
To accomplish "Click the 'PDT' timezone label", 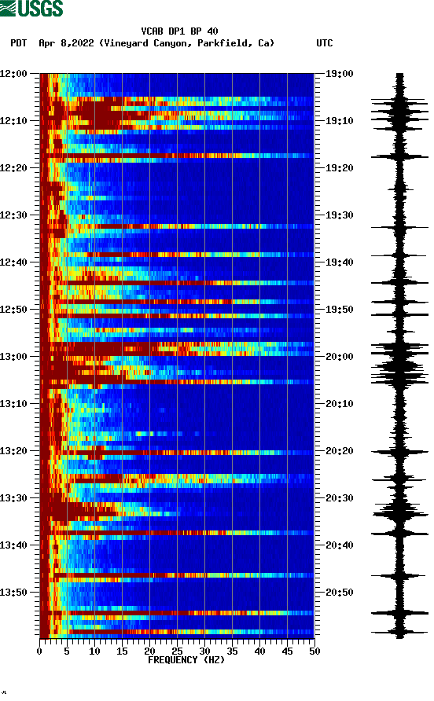I will pos(19,43).
